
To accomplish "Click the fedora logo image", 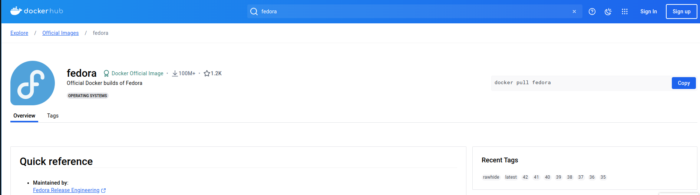I will click(33, 83).
